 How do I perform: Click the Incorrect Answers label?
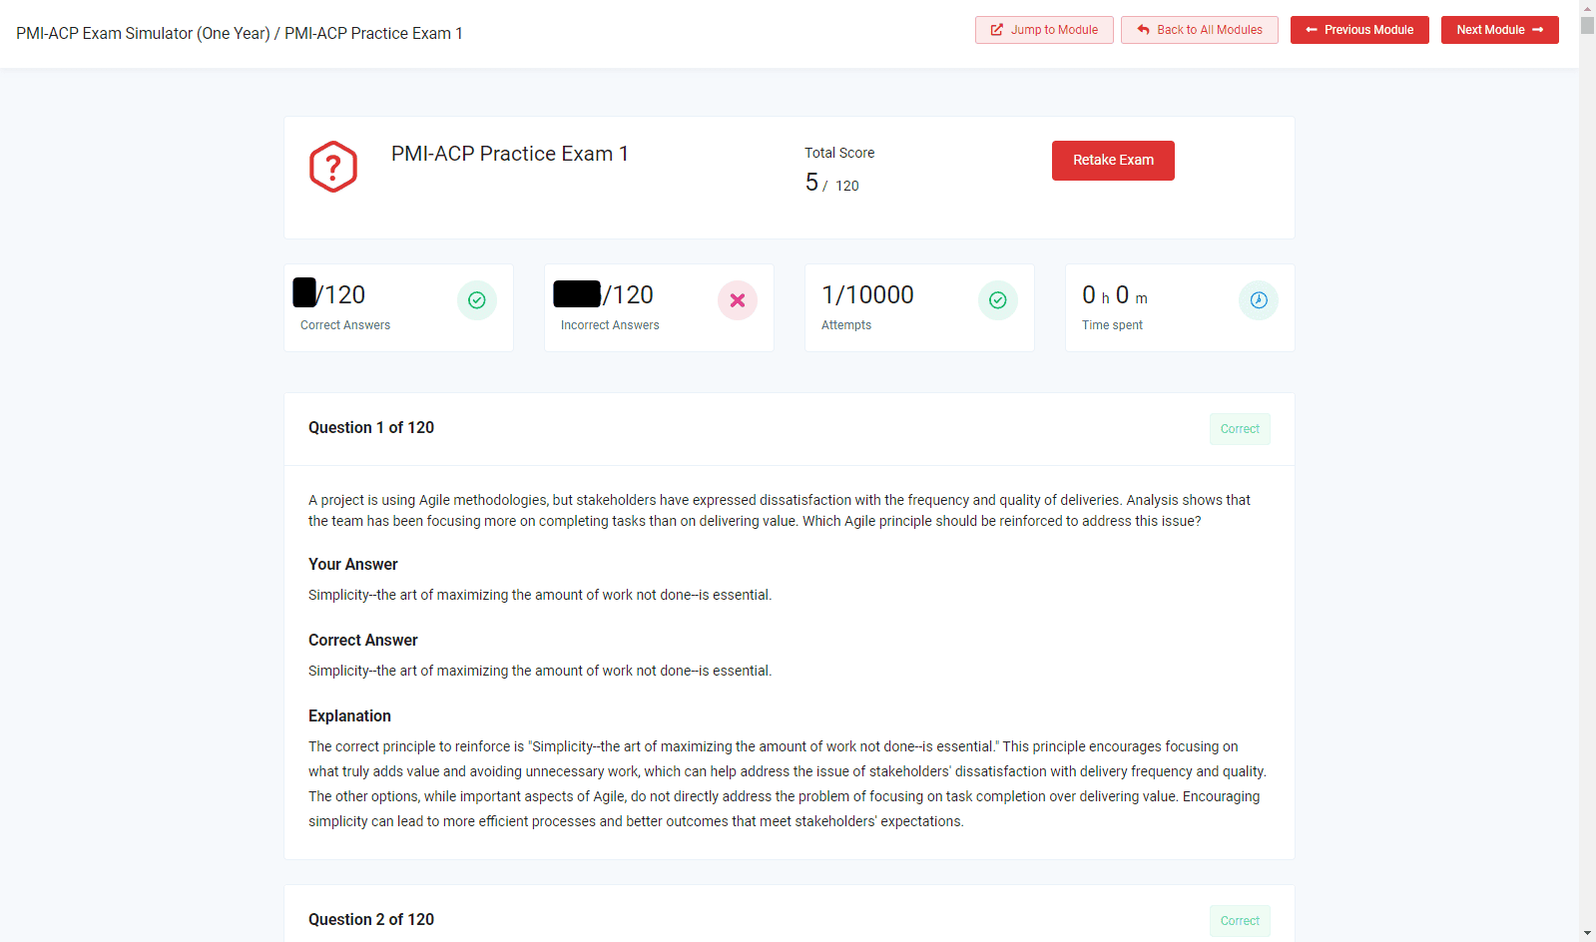pyautogui.click(x=610, y=325)
